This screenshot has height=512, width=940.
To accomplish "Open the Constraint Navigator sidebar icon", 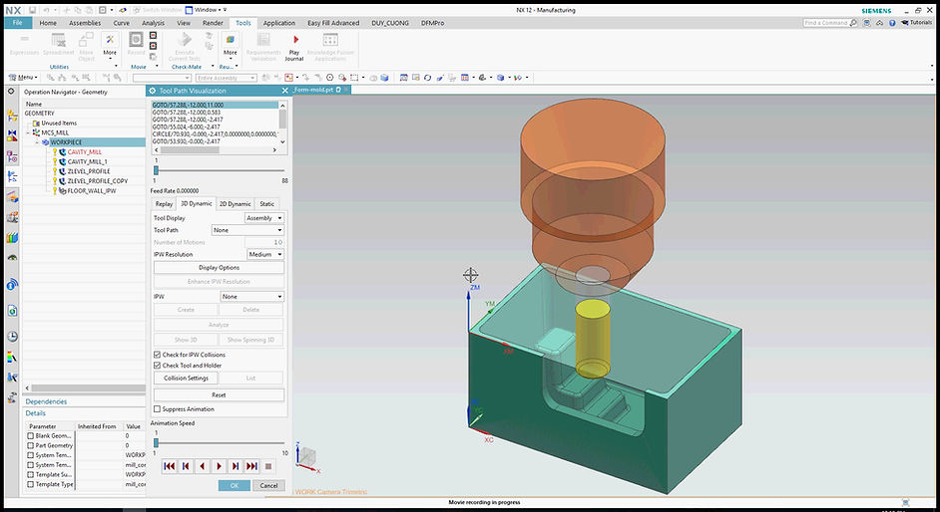I will [12, 135].
